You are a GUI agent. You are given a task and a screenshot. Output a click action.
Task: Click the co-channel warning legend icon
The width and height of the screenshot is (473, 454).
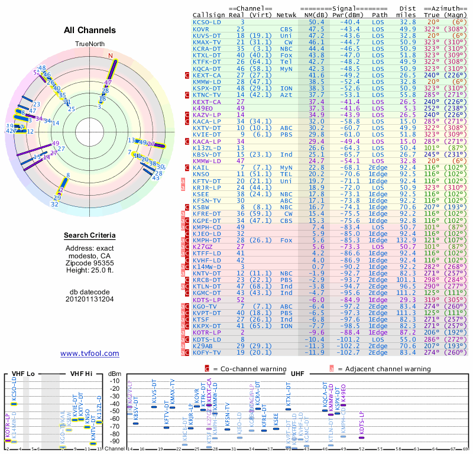pyautogui.click(x=207, y=369)
